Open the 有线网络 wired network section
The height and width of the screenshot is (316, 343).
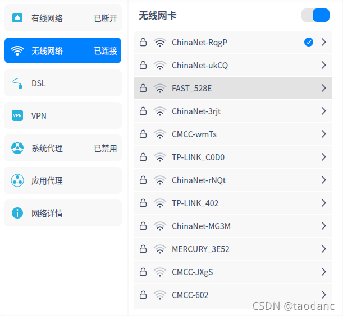[63, 18]
